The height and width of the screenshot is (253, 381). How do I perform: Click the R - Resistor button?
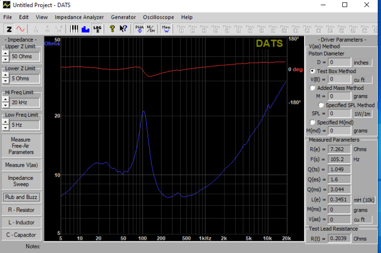click(21, 210)
